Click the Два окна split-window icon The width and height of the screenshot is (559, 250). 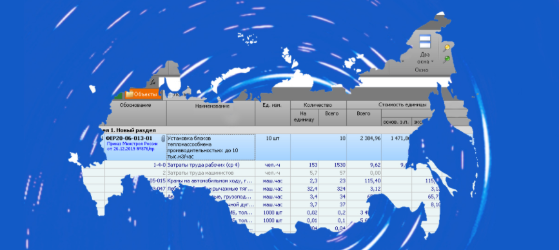pyautogui.click(x=425, y=42)
